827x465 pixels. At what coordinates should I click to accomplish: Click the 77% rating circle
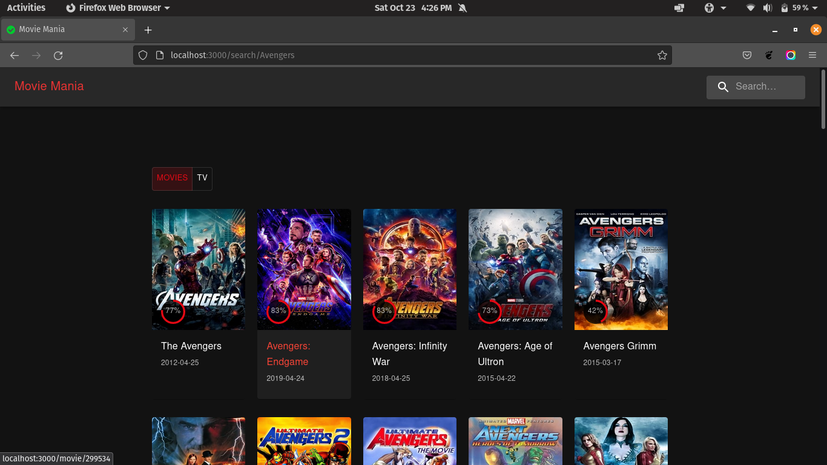click(173, 311)
